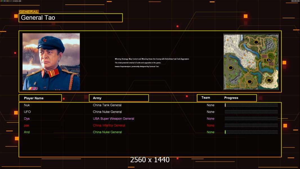Click And's green "China Nuke General" entry
The width and height of the screenshot is (300, 169).
click(107, 132)
